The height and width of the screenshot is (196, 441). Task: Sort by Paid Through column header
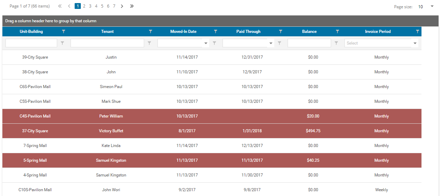(x=249, y=32)
